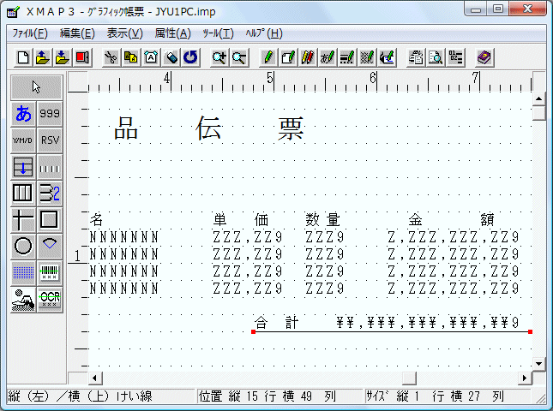Open the ファイル(F) menu

point(30,33)
